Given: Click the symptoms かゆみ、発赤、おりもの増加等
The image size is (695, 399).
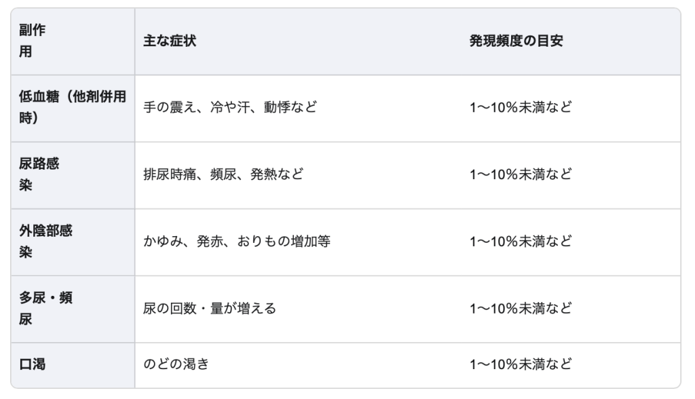Looking at the screenshot, I should pyautogui.click(x=237, y=242).
